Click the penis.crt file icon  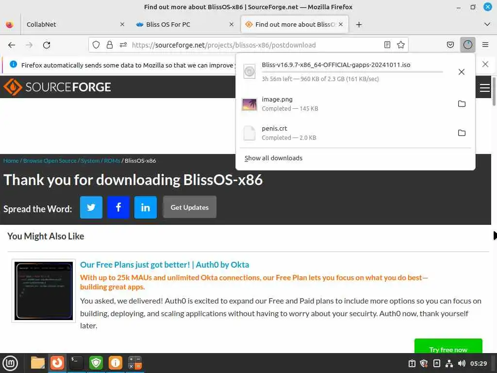pos(249,133)
